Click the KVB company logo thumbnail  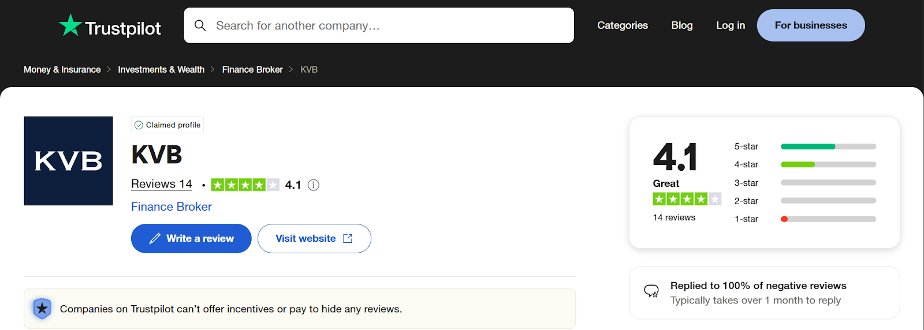[x=68, y=161]
